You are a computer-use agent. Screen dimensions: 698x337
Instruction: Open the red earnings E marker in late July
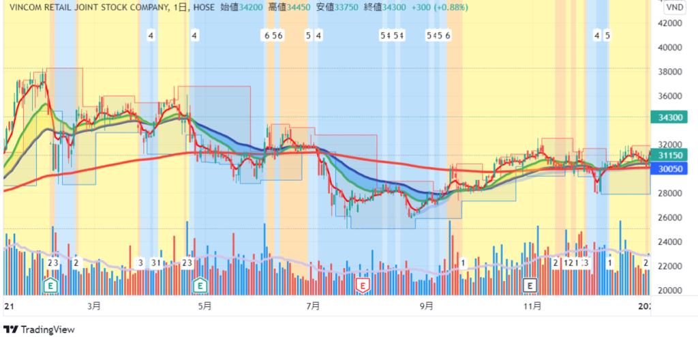pyautogui.click(x=364, y=285)
